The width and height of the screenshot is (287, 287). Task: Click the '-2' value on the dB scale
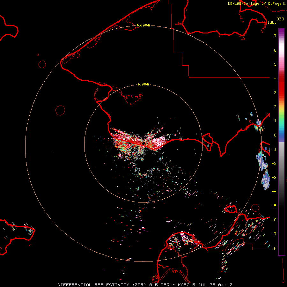pyautogui.click(x=274, y=164)
